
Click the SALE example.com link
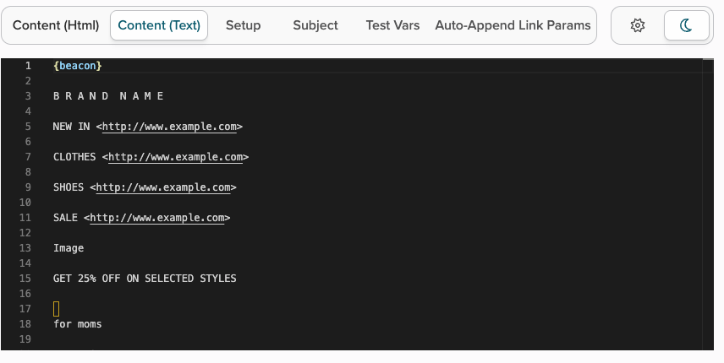[157, 218]
